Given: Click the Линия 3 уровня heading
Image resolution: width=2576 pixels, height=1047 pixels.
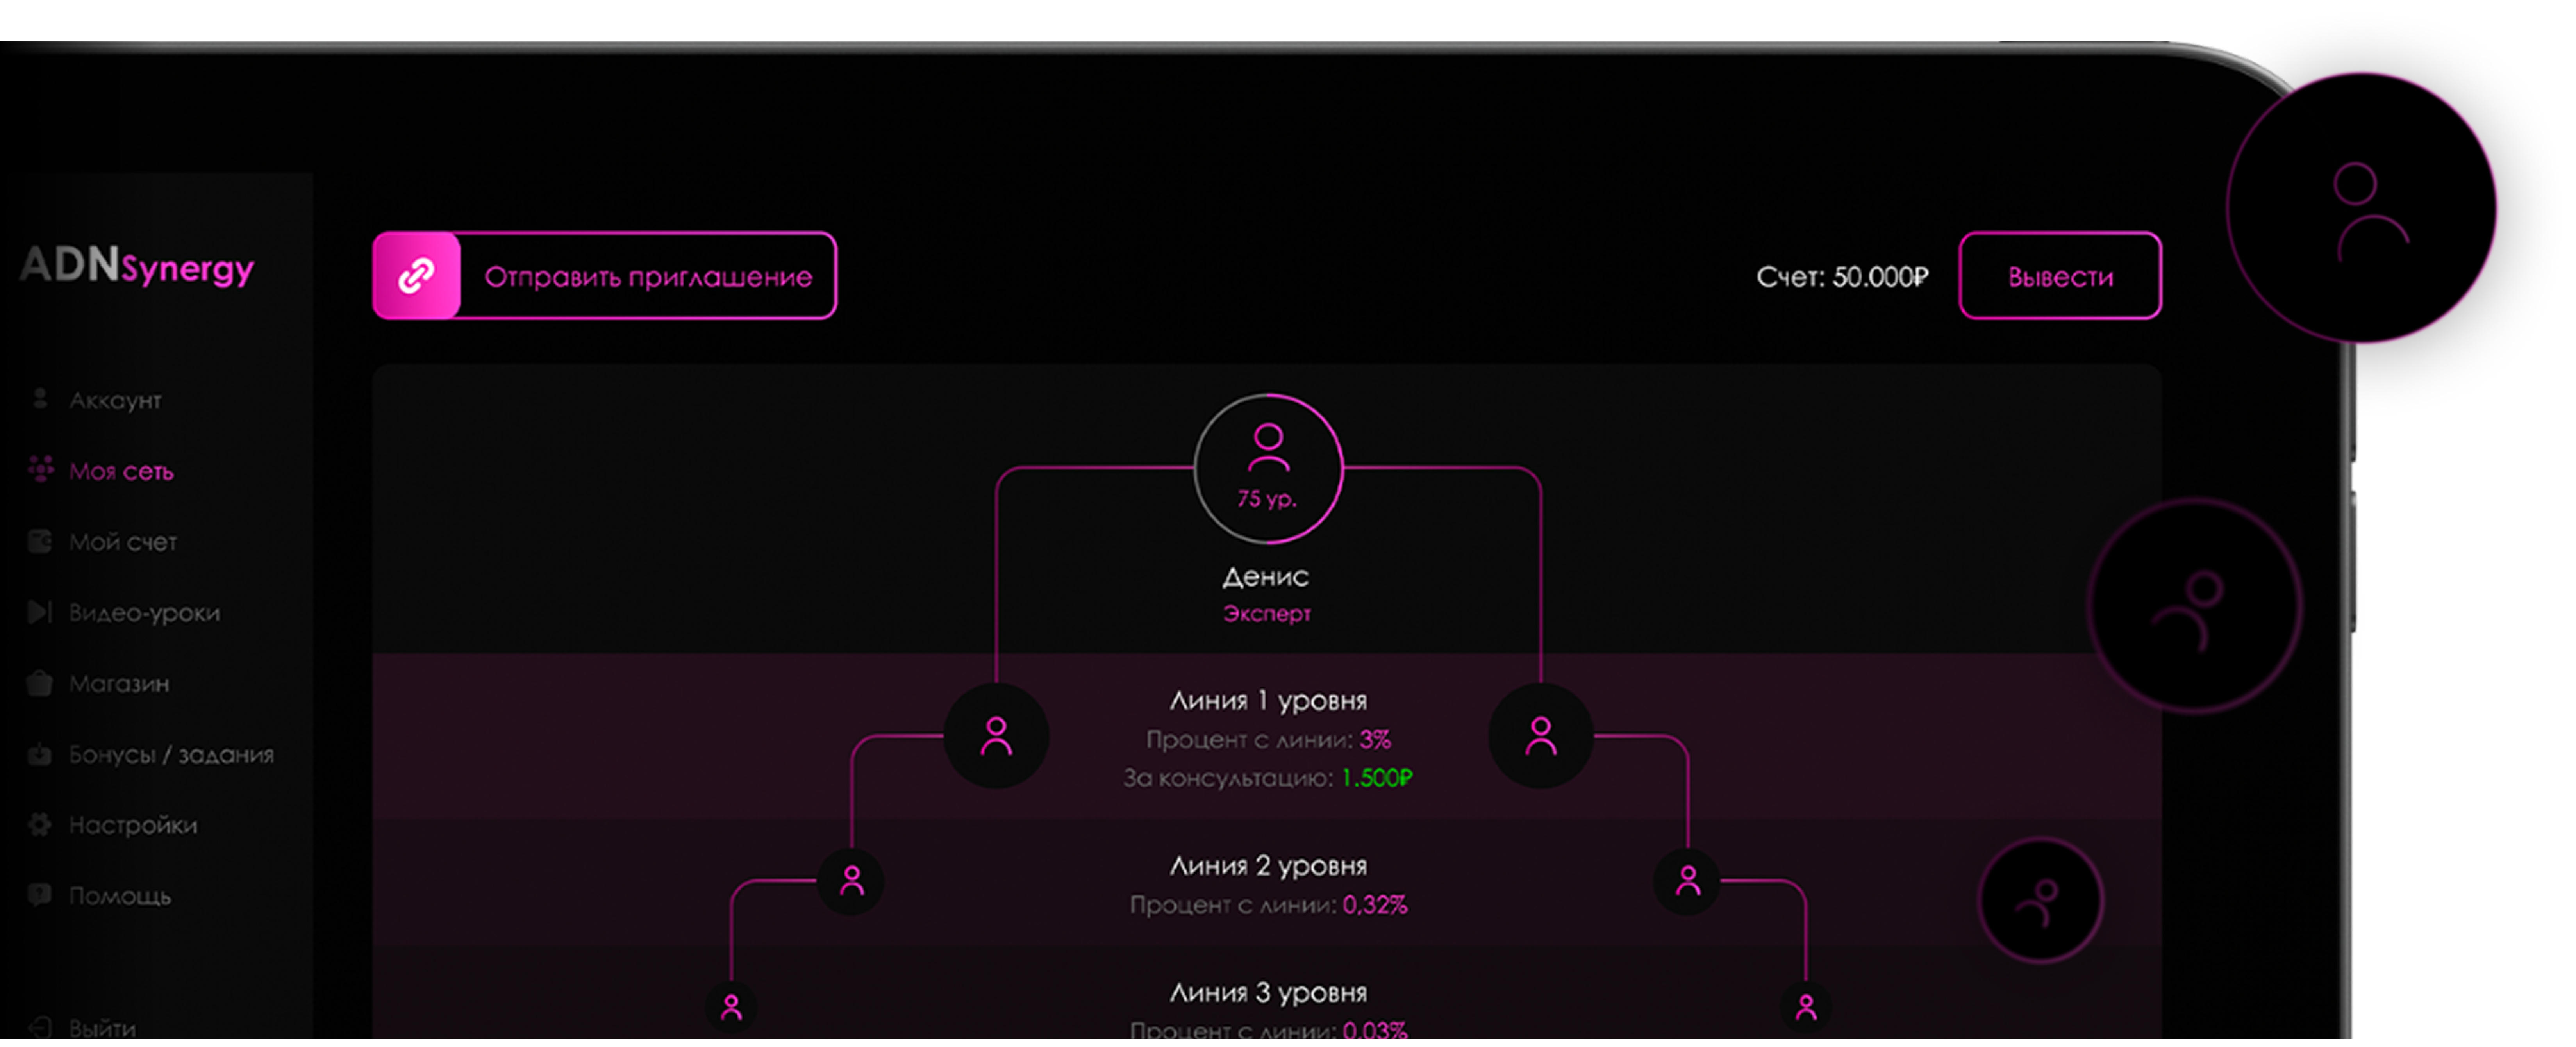Looking at the screenshot, I should pyautogui.click(x=1268, y=993).
